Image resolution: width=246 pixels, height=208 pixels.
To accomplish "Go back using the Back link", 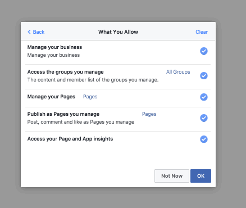I will (x=36, y=32).
